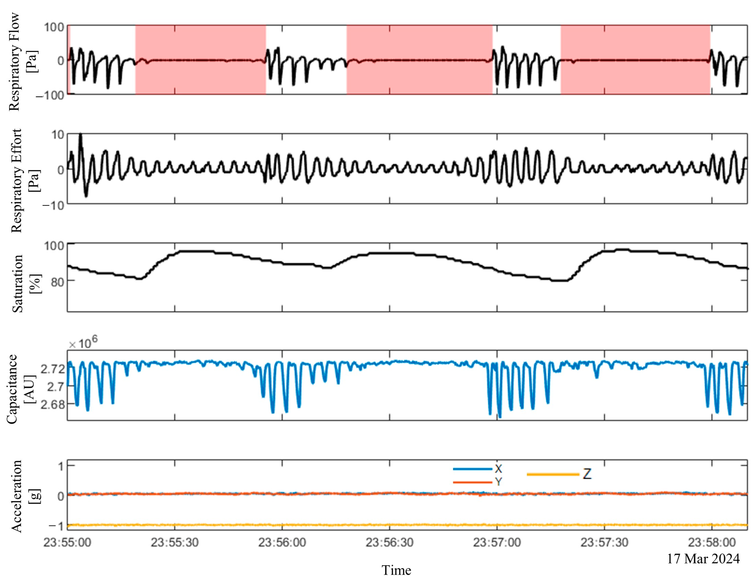Viewport: 753px width, 582px height.
Task: Click the Time x-axis title
Action: [x=396, y=570]
